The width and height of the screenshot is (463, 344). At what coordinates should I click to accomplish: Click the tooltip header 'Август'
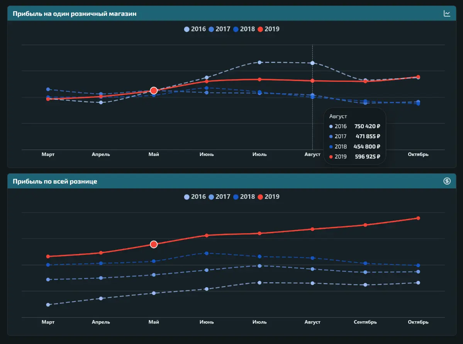point(338,116)
